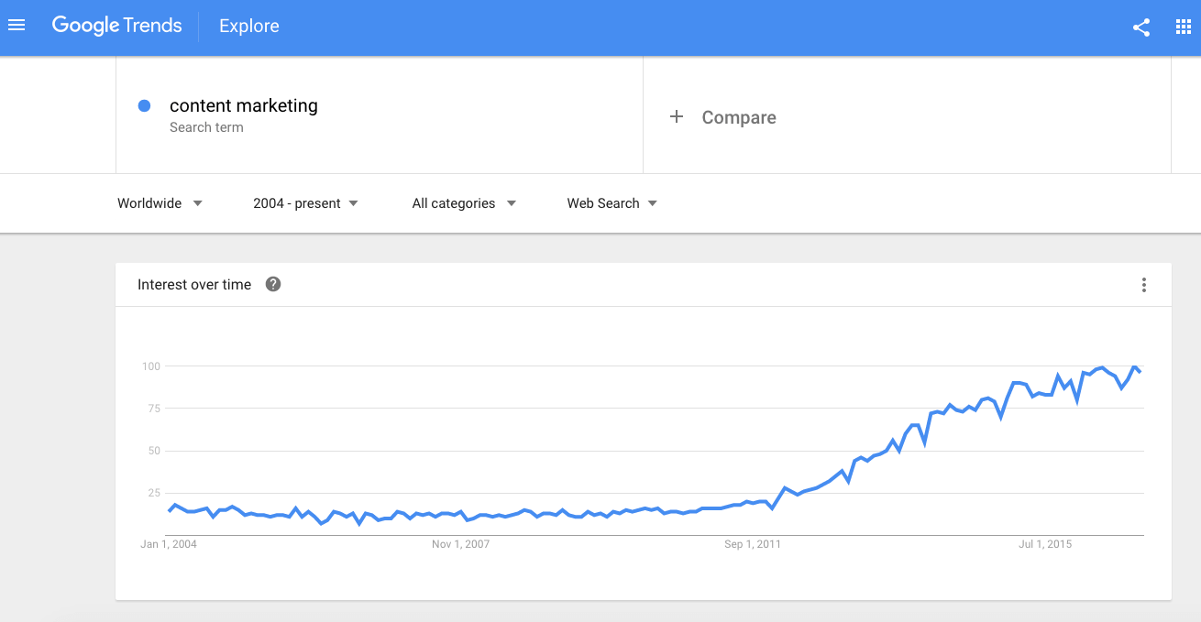Open the Web Search type dropdown
Screen dimensions: 1201x622
point(612,203)
